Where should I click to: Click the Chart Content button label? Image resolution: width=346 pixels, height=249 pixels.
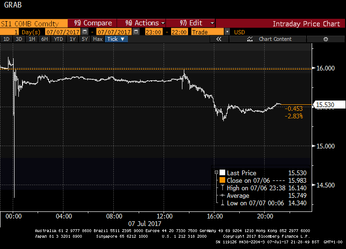[x=275, y=39]
